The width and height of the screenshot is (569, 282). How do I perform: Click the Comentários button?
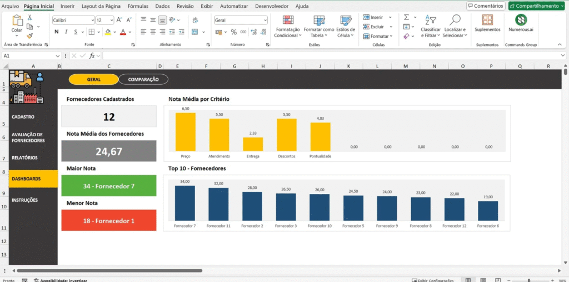(485, 6)
